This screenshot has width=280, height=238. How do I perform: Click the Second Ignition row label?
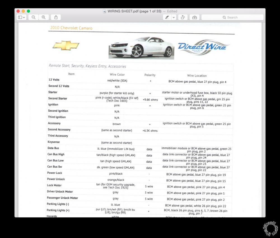pos(58,111)
